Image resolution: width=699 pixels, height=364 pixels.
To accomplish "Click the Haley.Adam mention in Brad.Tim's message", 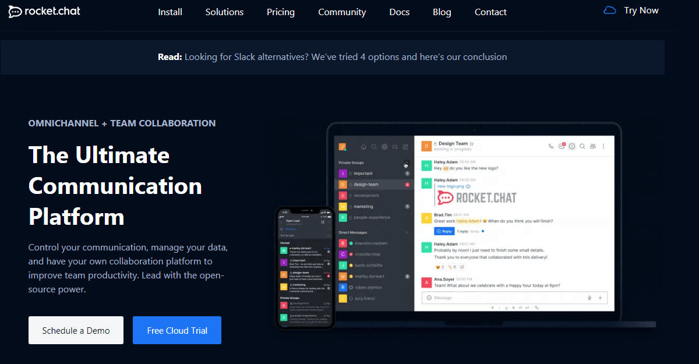I will tap(468, 221).
